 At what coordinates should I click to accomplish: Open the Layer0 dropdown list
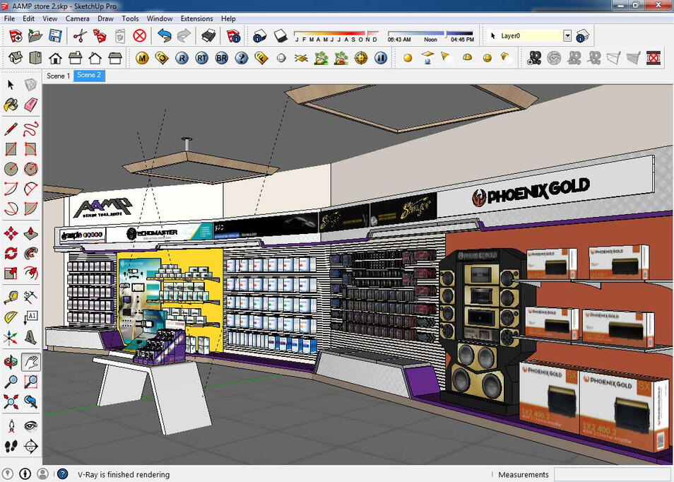[567, 35]
